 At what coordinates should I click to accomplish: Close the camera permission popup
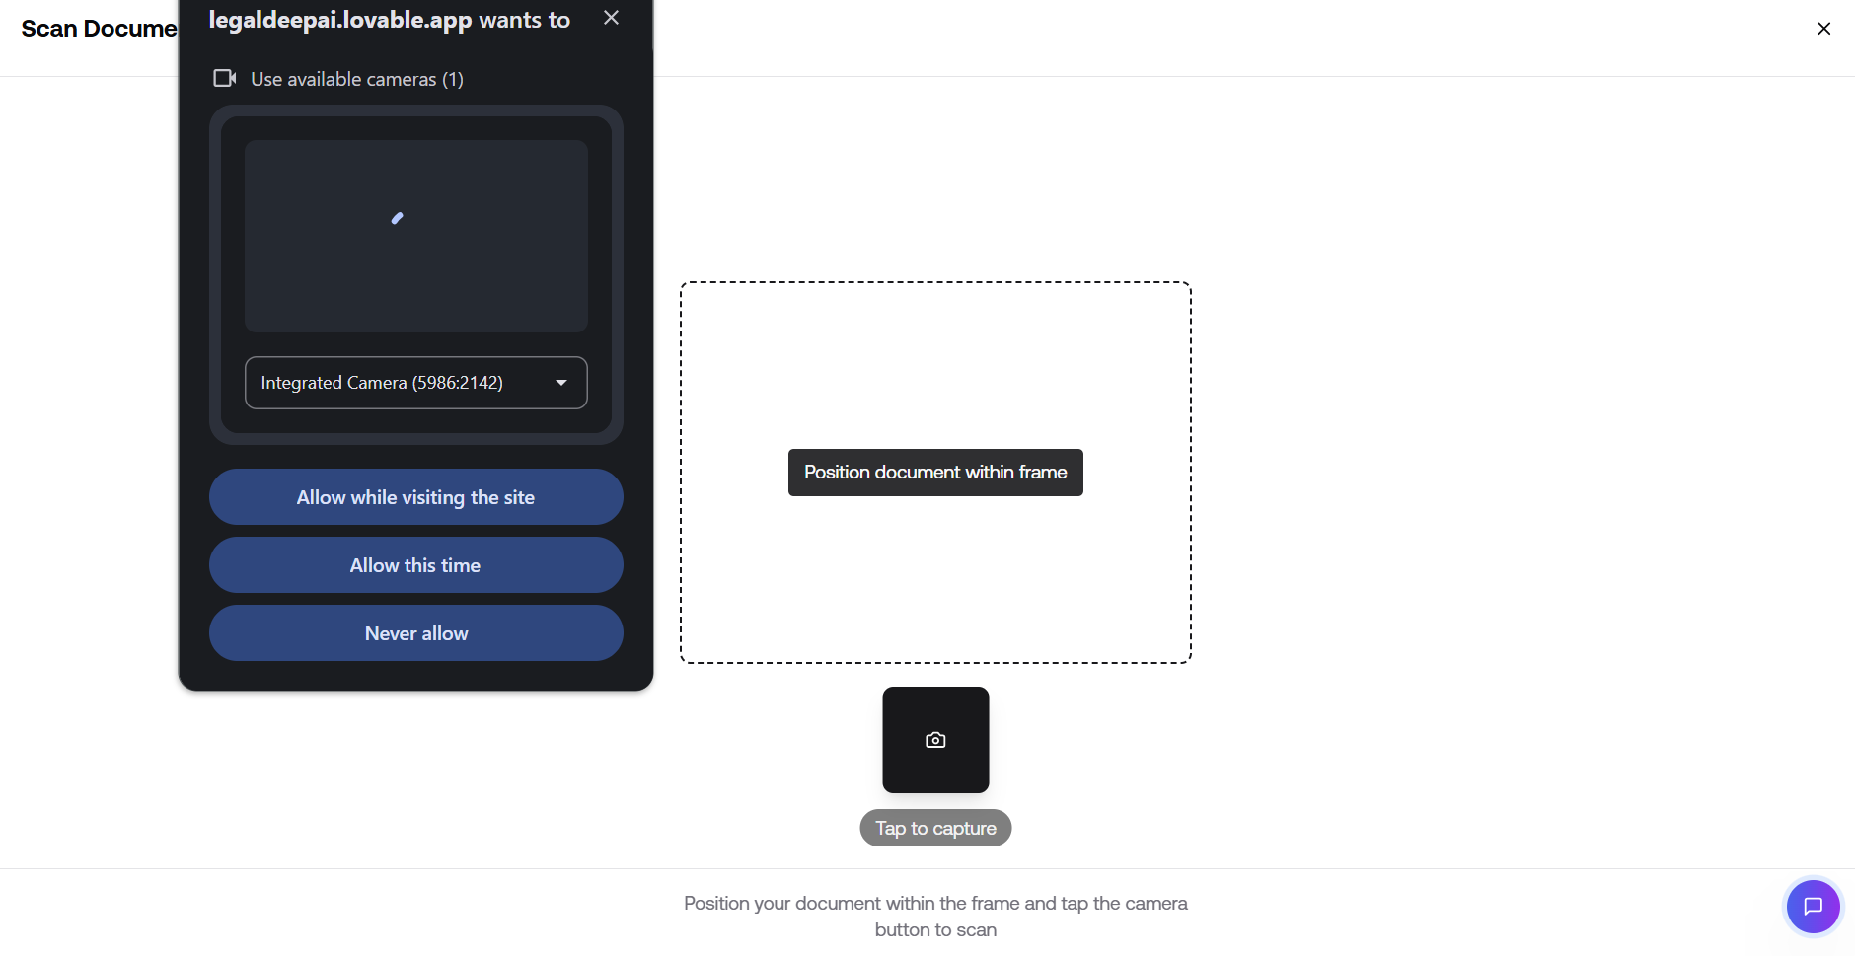[611, 18]
